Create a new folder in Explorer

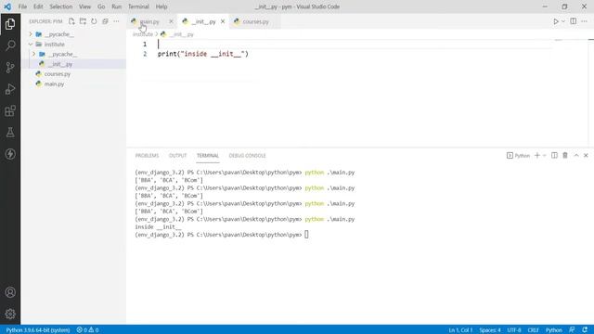coord(83,21)
